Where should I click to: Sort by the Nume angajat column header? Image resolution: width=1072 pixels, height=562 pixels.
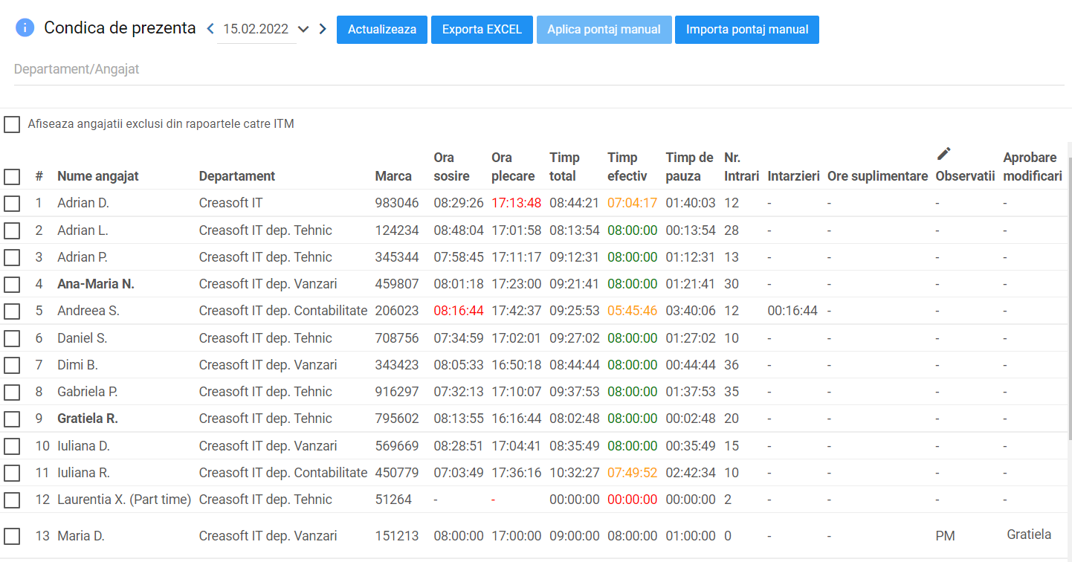pyautogui.click(x=98, y=176)
